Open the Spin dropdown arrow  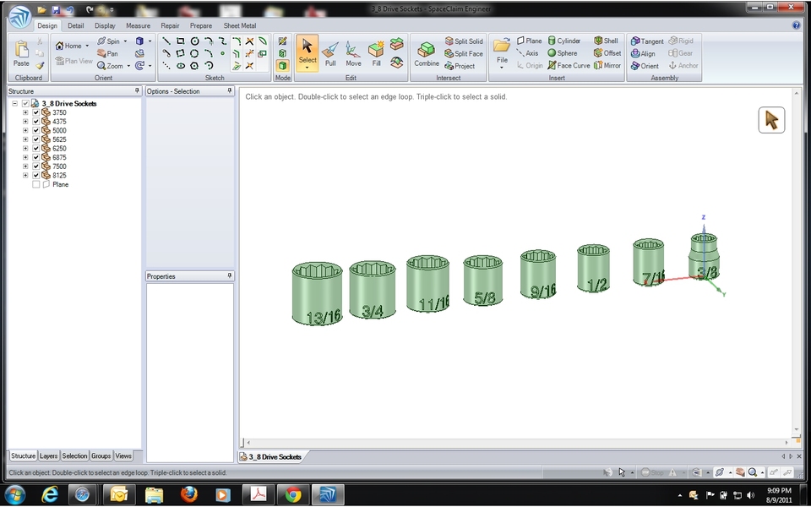coord(123,40)
